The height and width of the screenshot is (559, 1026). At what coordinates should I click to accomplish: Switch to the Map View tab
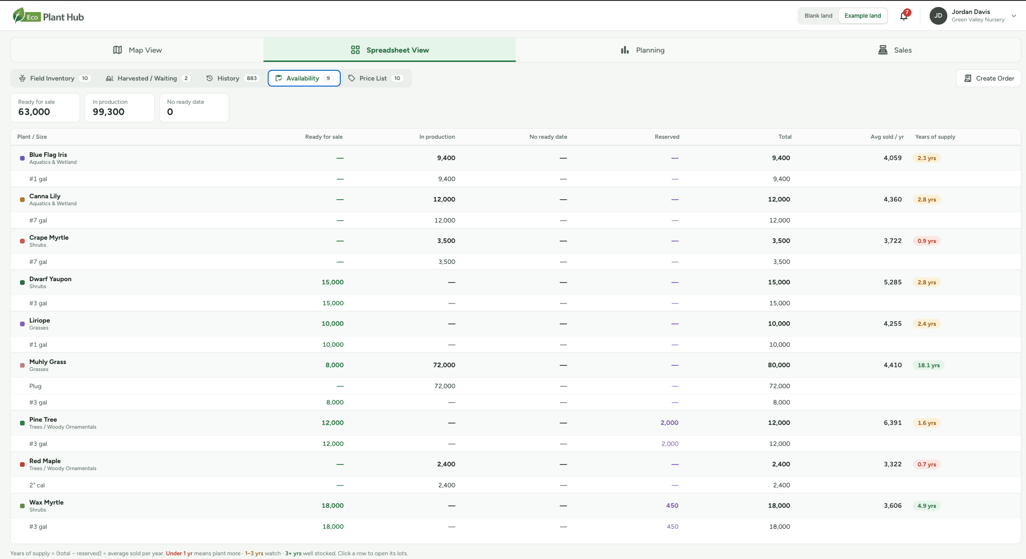pyautogui.click(x=137, y=50)
